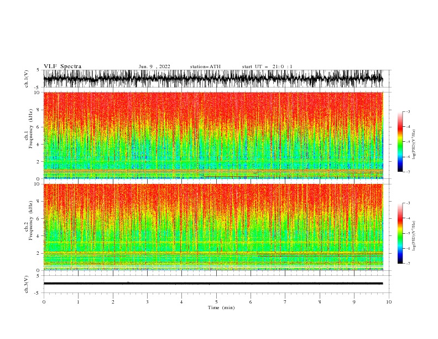Click the "-5" tick on ch.3(V) axis
438x339 pixels.
pyautogui.click(x=37, y=293)
